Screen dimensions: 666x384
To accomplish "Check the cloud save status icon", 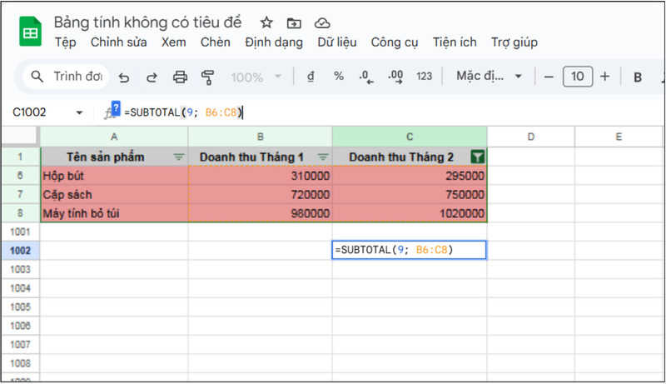I will pos(322,22).
